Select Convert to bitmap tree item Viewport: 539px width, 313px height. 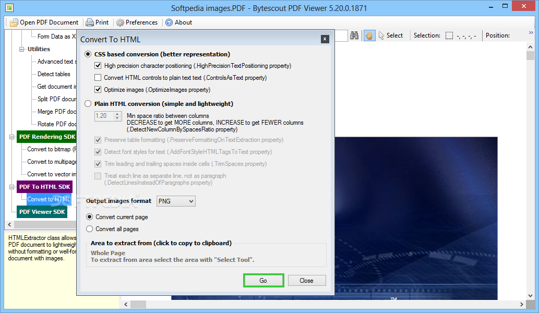point(52,149)
